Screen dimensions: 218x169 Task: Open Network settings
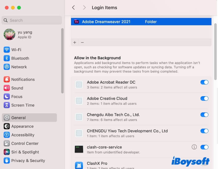(x=18, y=67)
